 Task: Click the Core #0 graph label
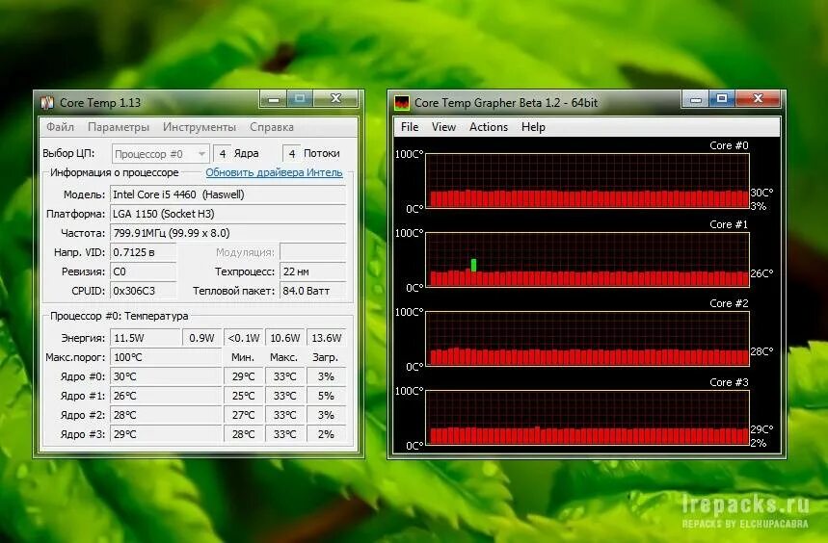pos(729,145)
